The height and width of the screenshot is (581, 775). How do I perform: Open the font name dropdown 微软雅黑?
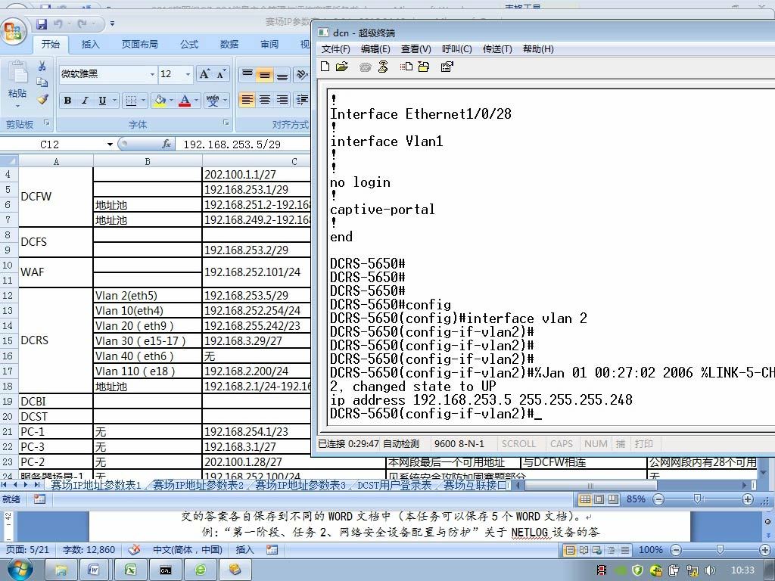coord(152,74)
